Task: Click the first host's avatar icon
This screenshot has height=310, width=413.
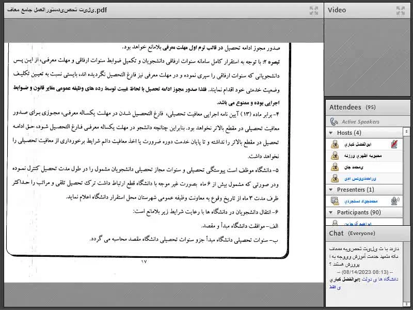Action: pos(335,145)
